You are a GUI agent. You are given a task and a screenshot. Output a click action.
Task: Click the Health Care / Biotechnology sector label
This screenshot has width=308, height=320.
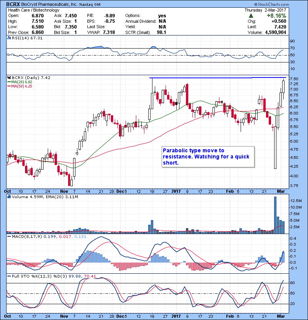tap(33, 10)
